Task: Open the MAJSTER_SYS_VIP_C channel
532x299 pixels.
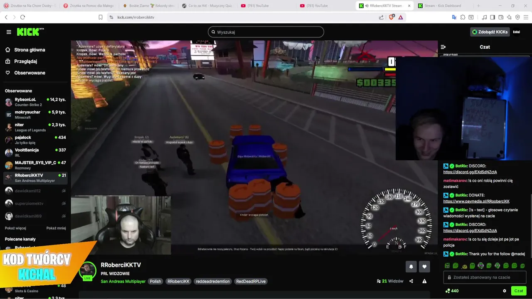Action: tap(35, 165)
